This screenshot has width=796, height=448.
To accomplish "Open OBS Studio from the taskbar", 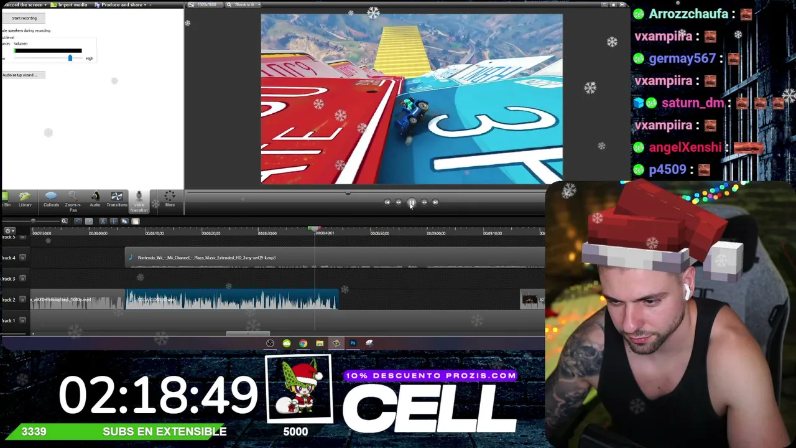I will pyautogui.click(x=270, y=343).
